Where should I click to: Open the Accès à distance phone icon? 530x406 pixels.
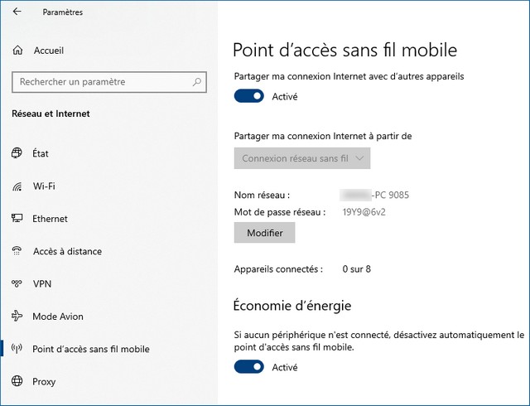pos(17,251)
